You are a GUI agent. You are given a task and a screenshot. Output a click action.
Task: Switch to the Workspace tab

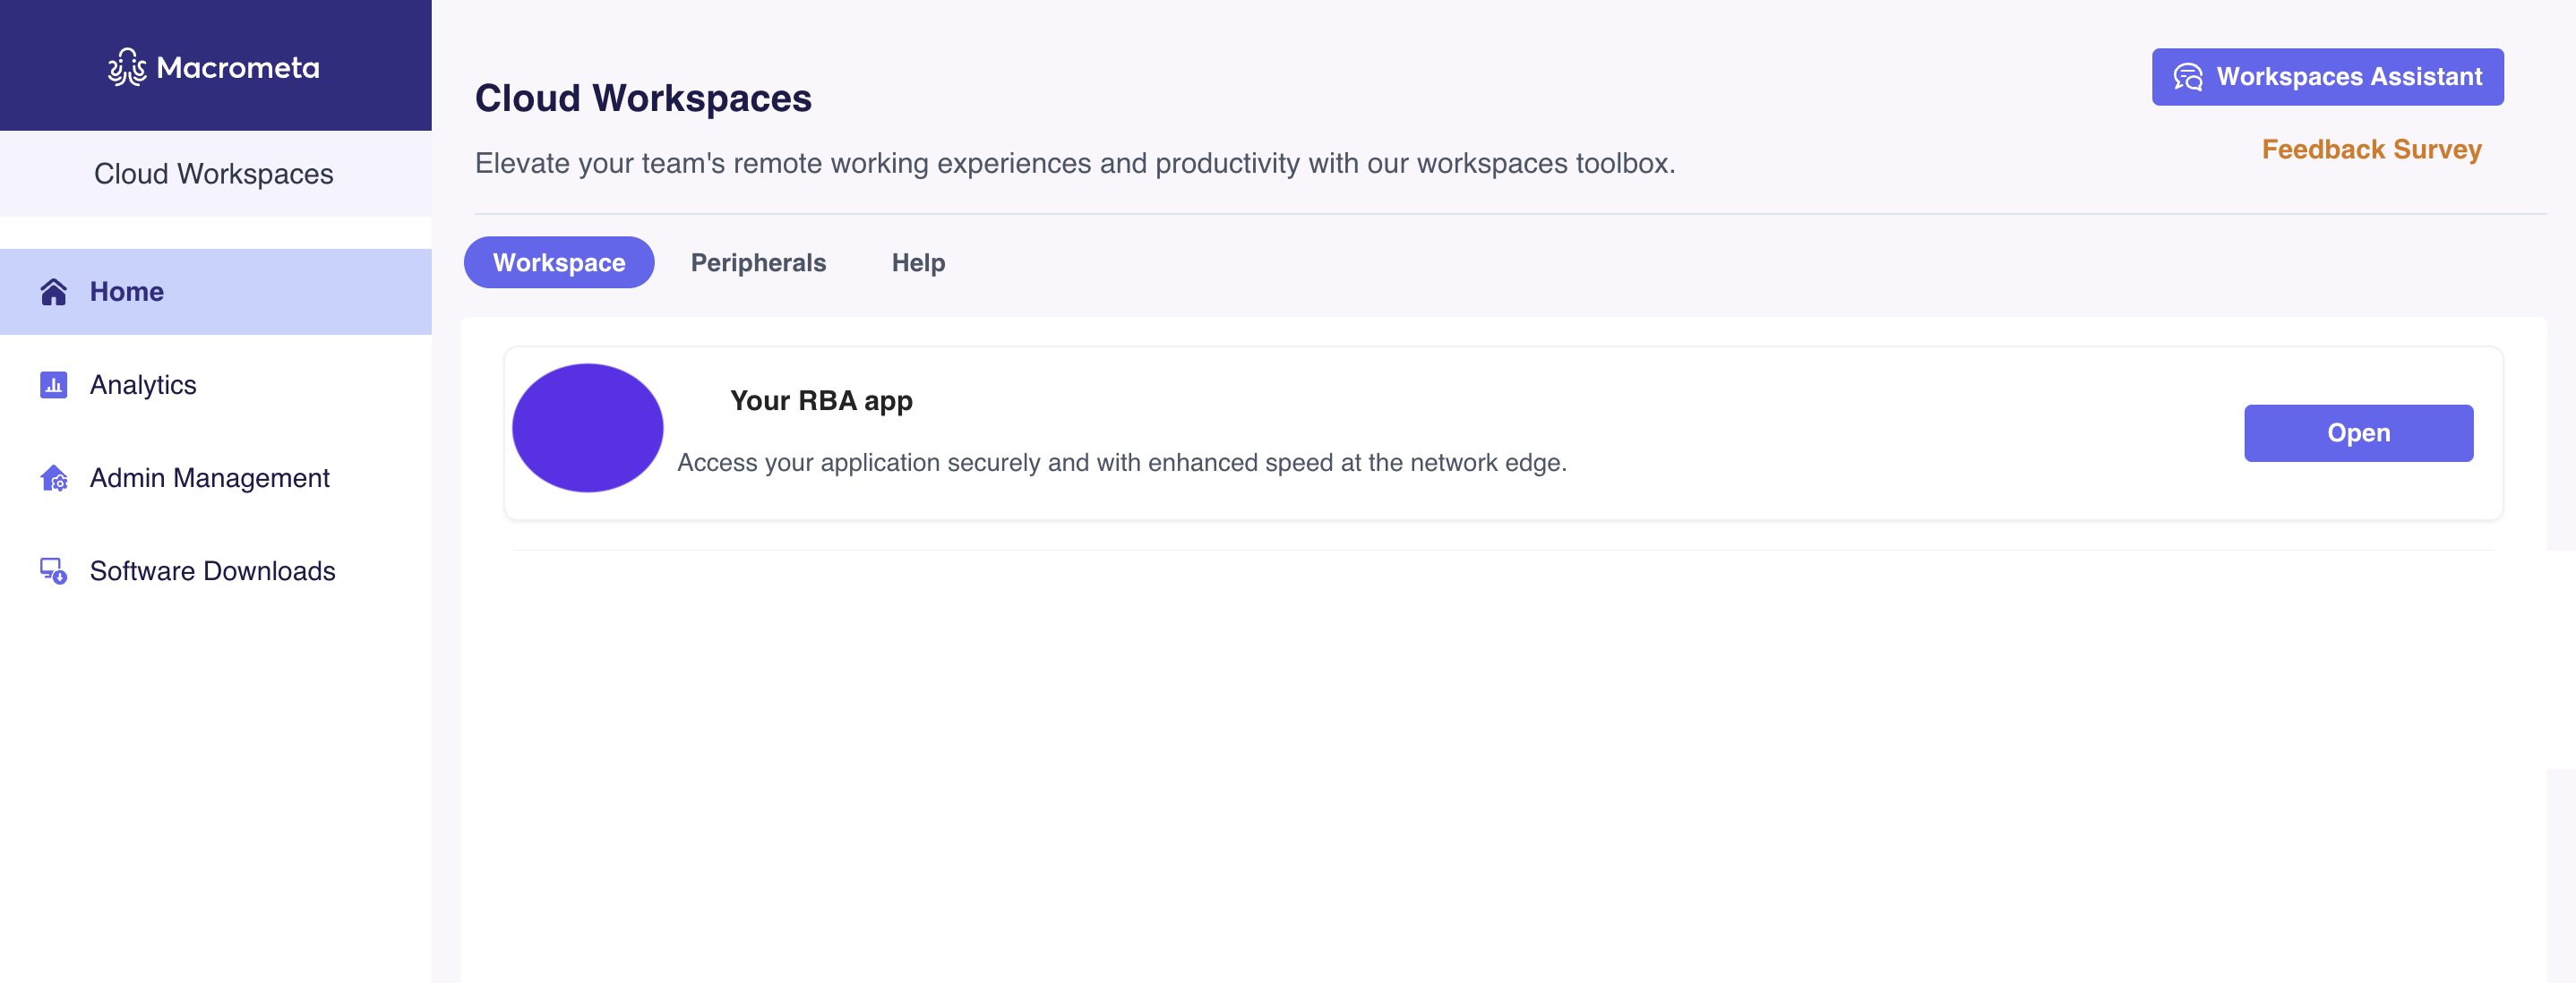click(x=559, y=263)
